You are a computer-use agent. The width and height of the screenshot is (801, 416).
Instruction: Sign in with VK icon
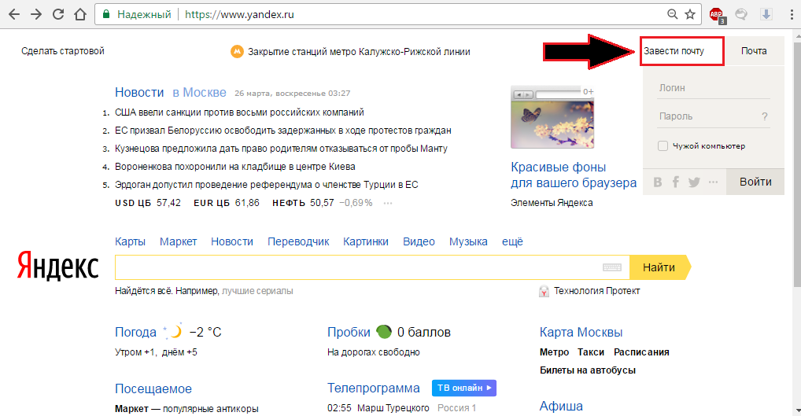(x=658, y=182)
